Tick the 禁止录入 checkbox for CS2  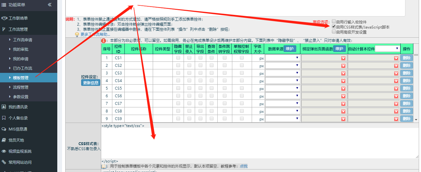(189, 65)
